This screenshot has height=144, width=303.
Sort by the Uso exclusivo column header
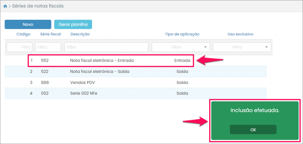pyautogui.click(x=240, y=34)
